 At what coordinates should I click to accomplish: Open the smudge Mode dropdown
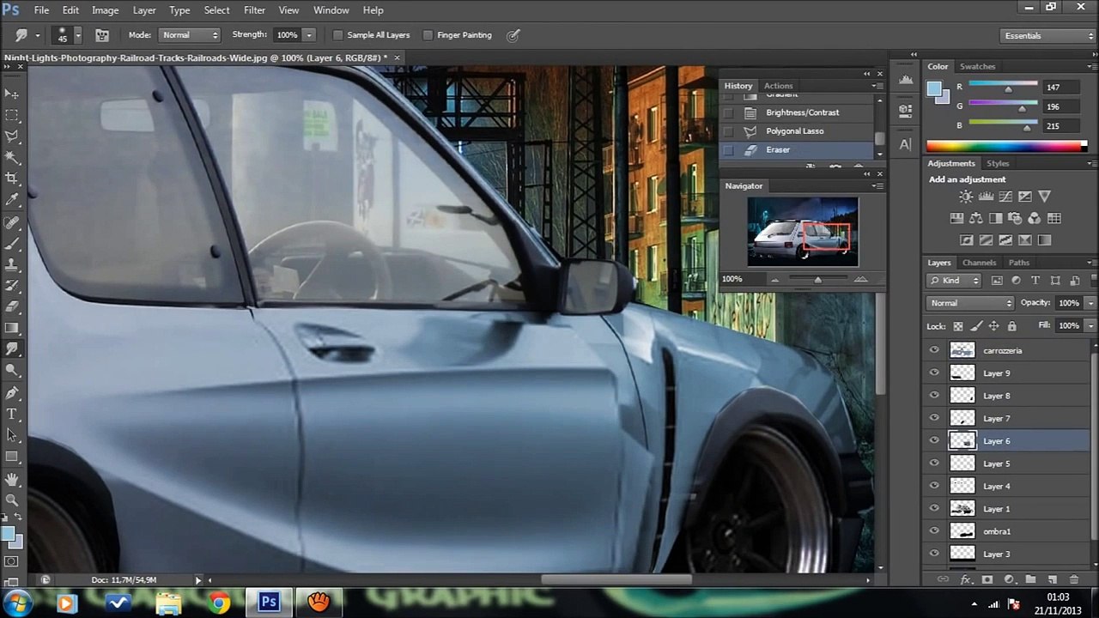(x=190, y=35)
